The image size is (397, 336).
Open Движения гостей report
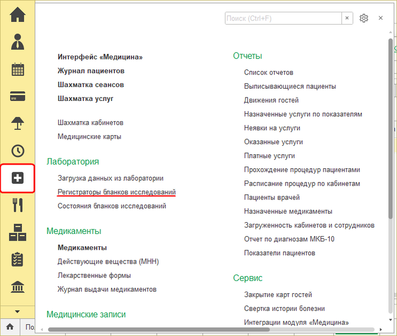coord(271,100)
